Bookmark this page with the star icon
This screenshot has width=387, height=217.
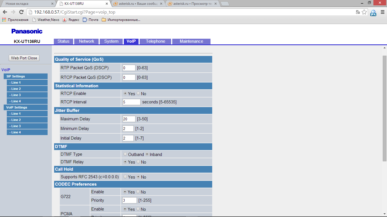click(364, 12)
